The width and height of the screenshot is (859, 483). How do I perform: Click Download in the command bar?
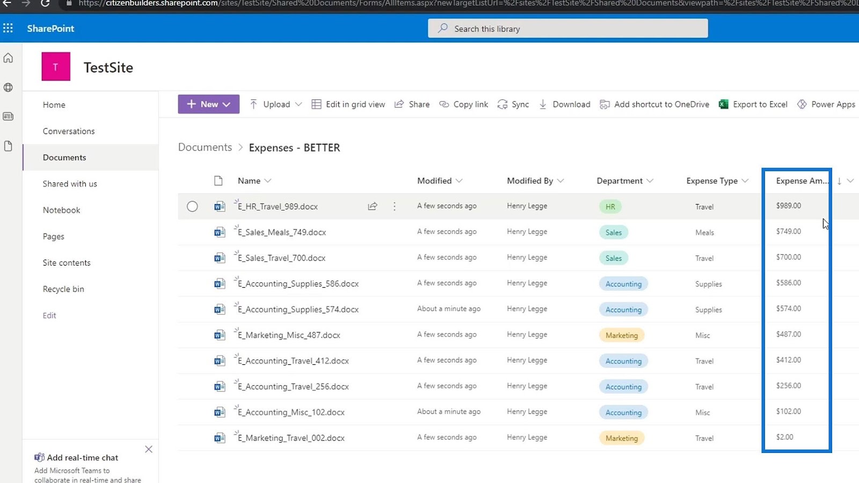coord(564,104)
